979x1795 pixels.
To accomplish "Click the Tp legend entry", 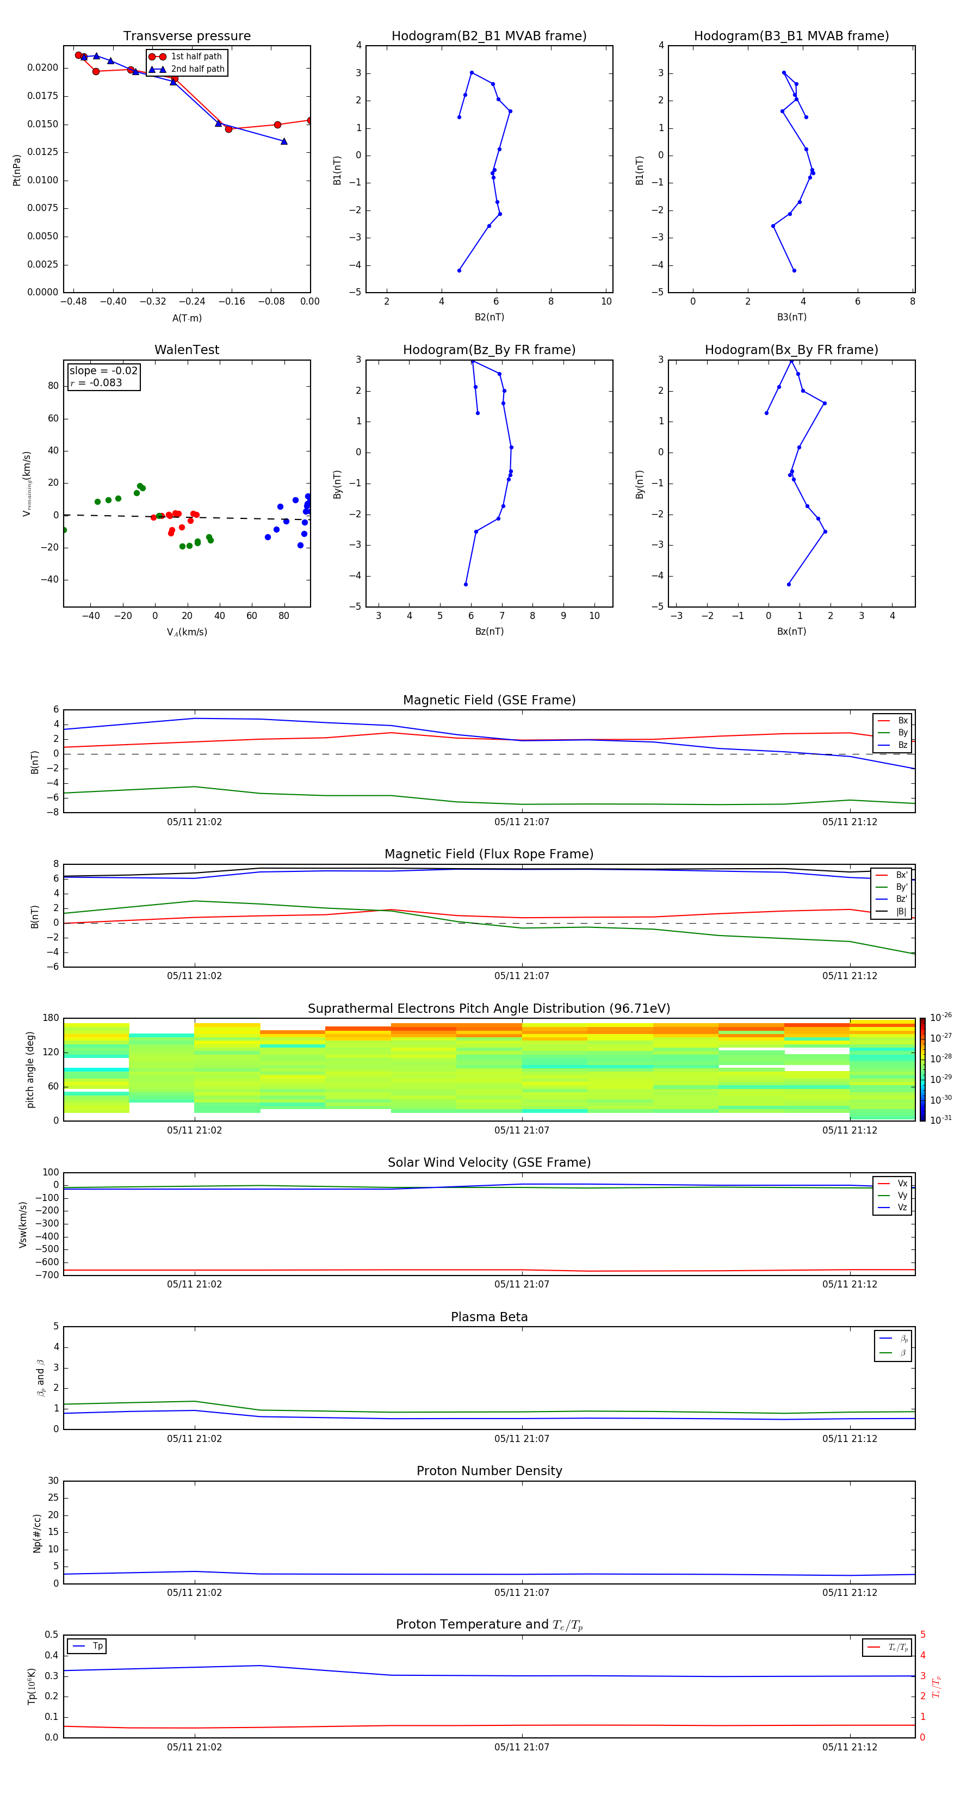I will click(87, 1646).
